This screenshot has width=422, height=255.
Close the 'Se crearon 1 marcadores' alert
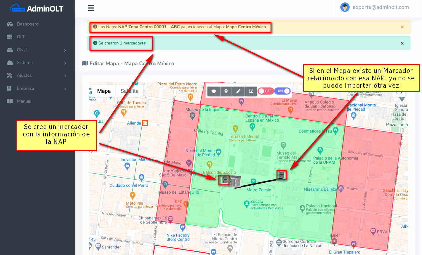pyautogui.click(x=402, y=43)
